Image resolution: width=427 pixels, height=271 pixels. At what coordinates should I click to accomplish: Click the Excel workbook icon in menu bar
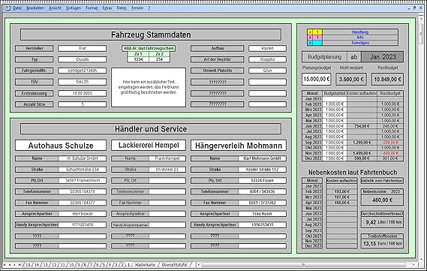point(8,8)
